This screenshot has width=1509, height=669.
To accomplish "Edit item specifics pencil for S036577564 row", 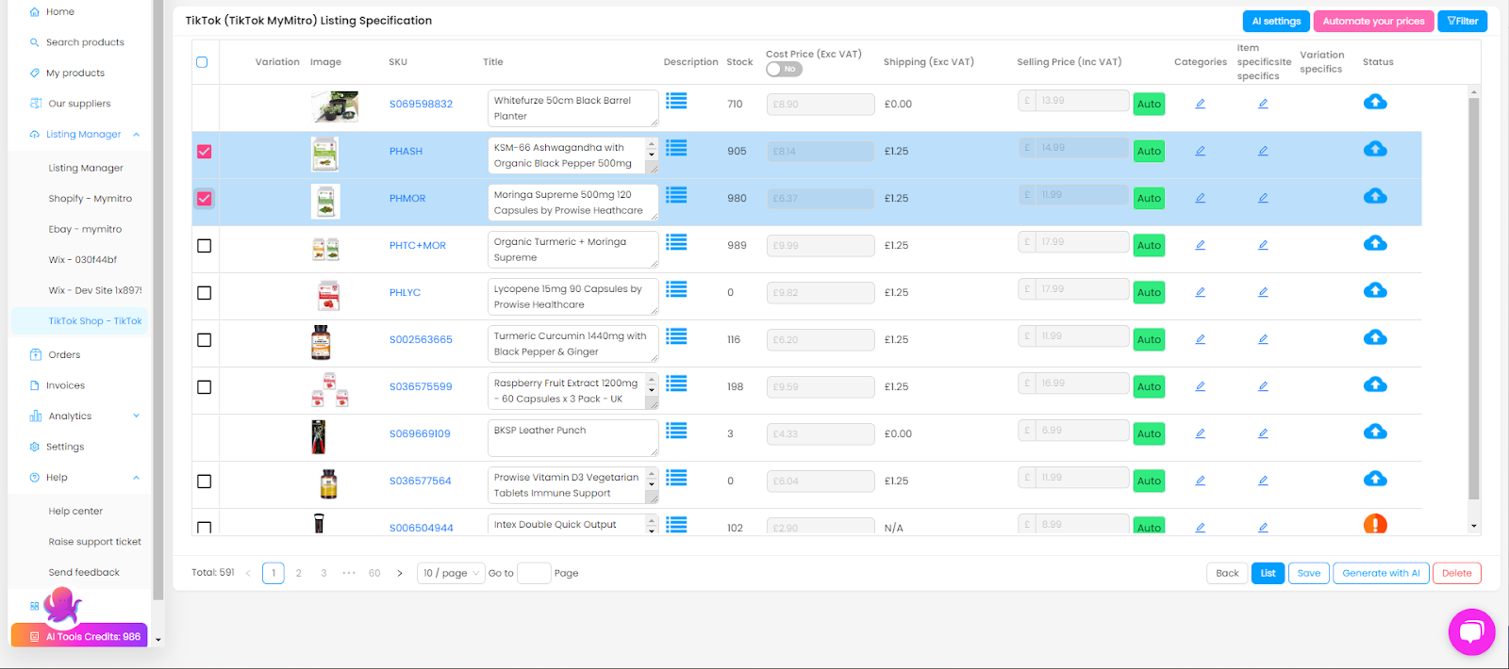I will point(1263,481).
